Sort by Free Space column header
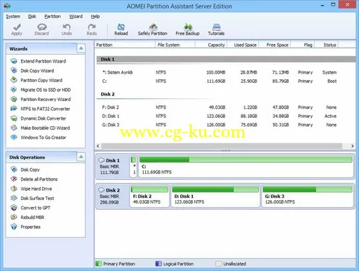Screen dimensions: 359x271 (x=275, y=45)
